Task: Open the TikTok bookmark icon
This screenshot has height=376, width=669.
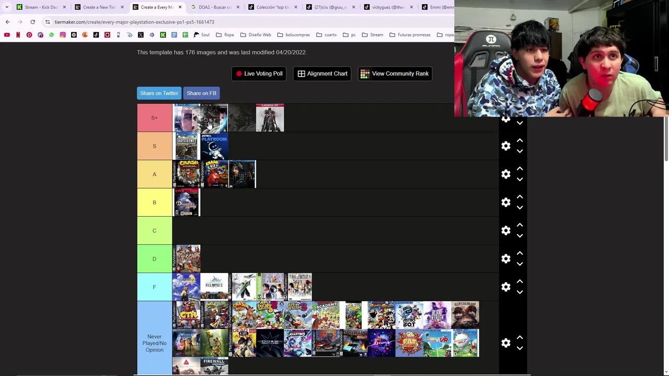Action: coord(96,35)
